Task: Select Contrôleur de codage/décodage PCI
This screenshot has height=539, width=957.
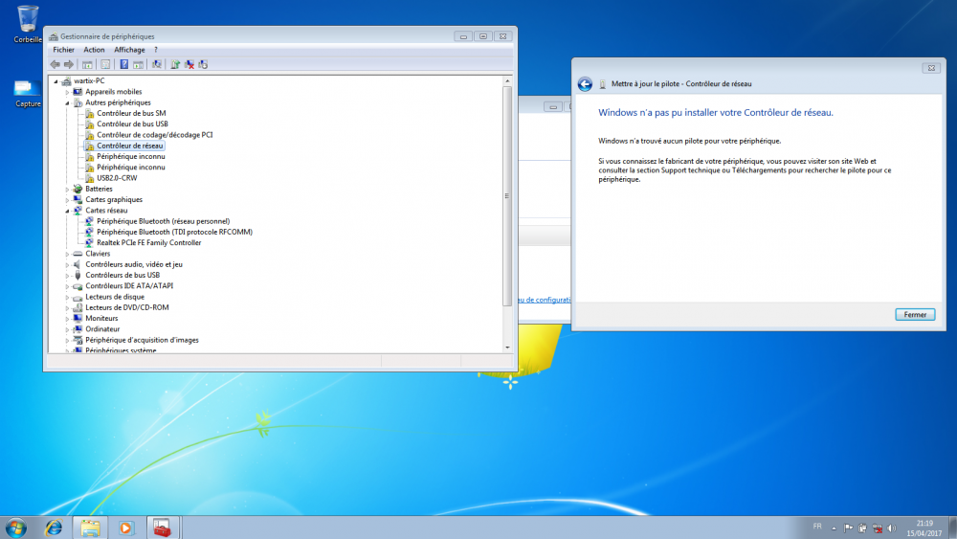Action: point(154,135)
